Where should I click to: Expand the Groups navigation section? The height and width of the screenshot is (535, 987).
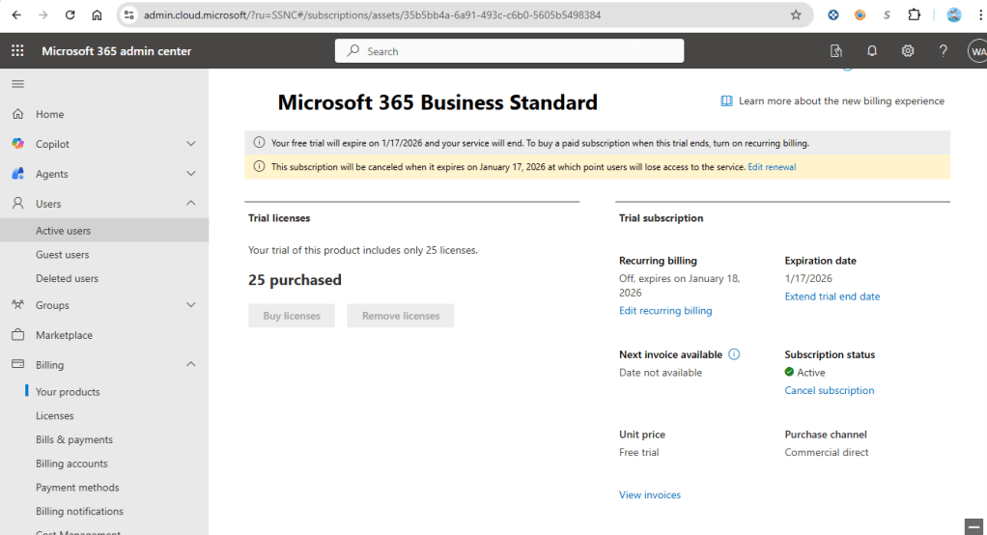[190, 304]
